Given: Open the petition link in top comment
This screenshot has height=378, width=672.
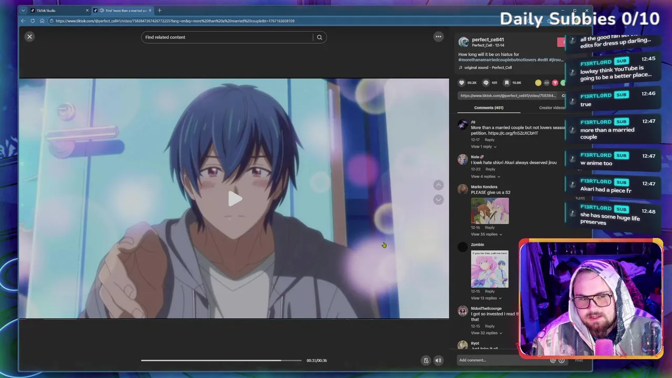Looking at the screenshot, I should (513, 133).
